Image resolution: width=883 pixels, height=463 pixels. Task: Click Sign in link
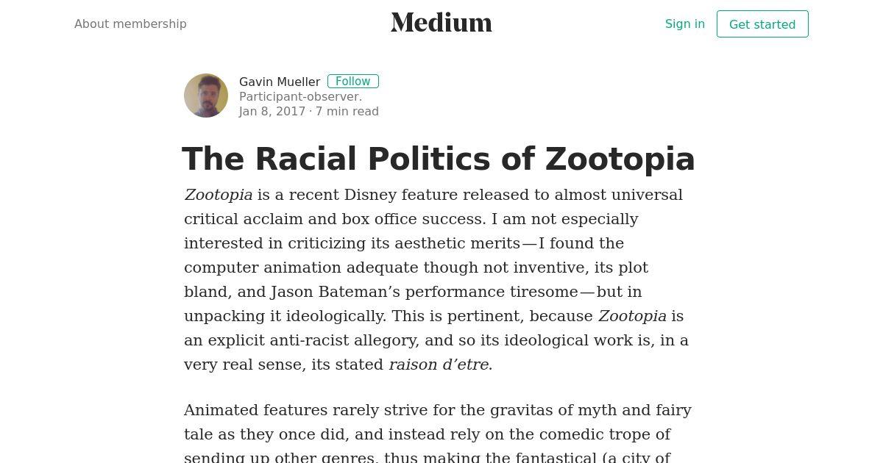pos(685,24)
